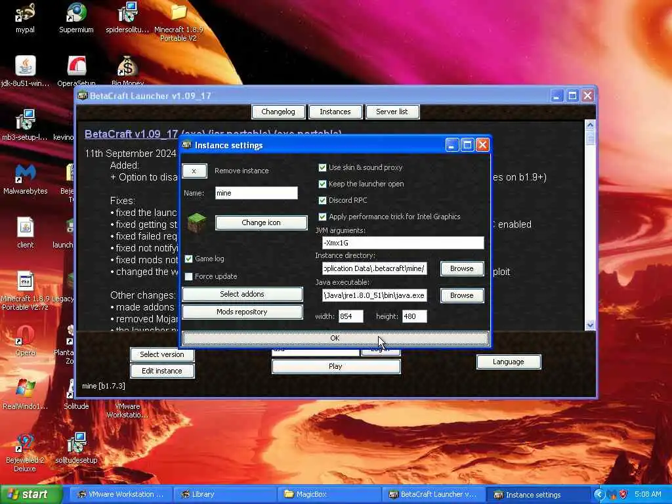Click the JVM arguments field
The width and height of the screenshot is (672, 504).
click(x=403, y=243)
